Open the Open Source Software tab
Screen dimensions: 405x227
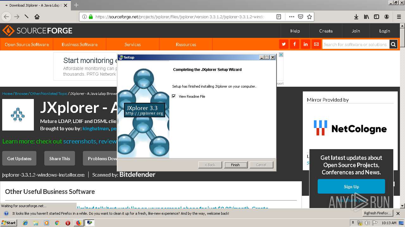click(27, 44)
